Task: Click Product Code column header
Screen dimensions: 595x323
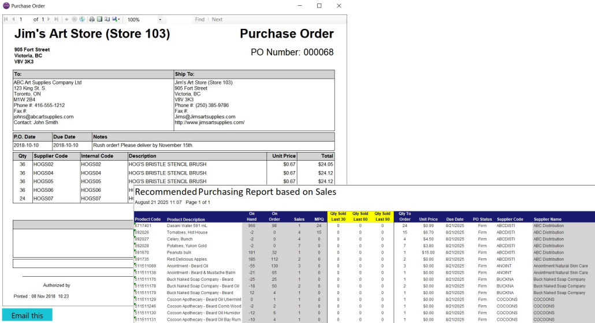Action: point(148,220)
